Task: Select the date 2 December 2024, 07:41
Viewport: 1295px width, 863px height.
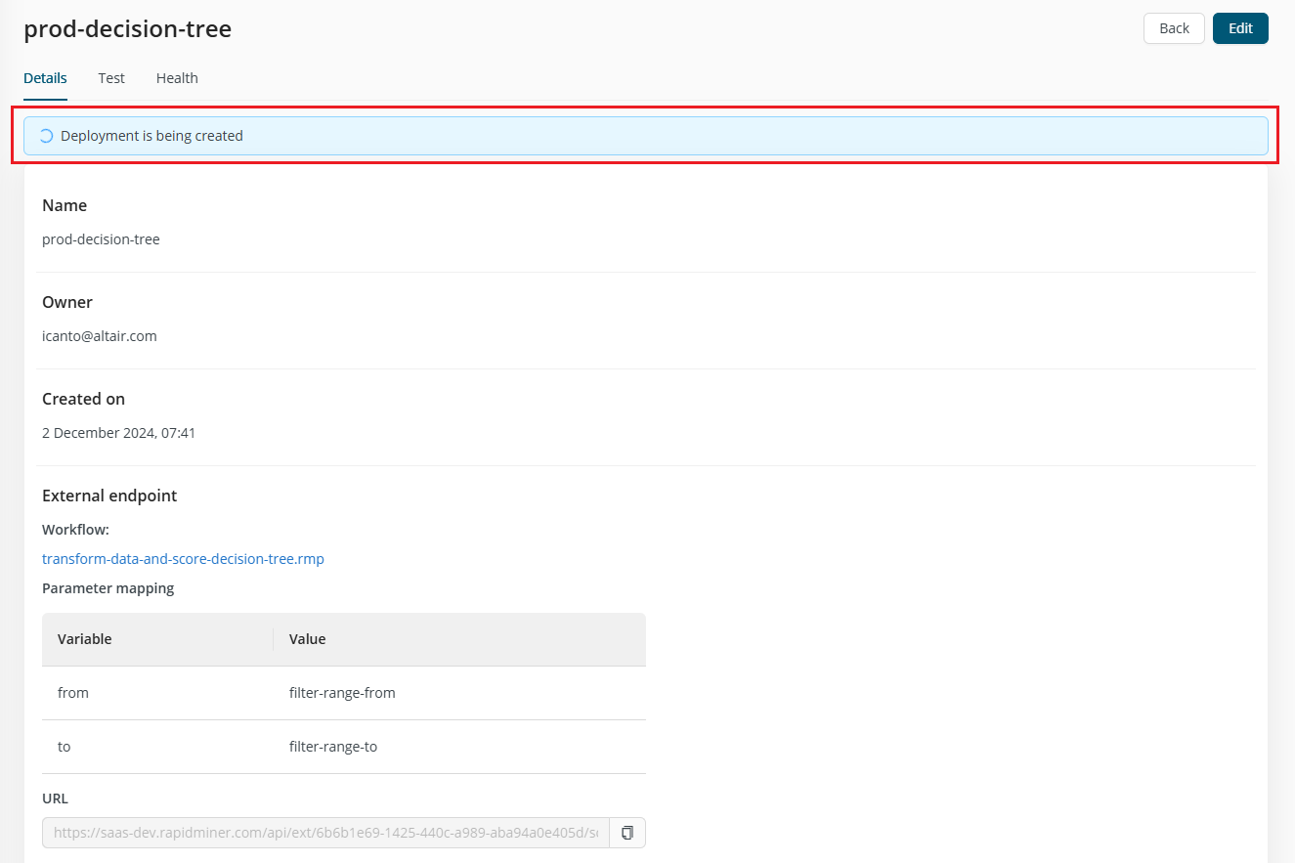Action: (x=118, y=433)
